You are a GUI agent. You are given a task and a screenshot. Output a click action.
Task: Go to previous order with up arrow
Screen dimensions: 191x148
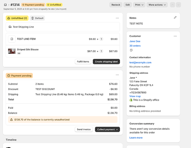[x=173, y=5]
